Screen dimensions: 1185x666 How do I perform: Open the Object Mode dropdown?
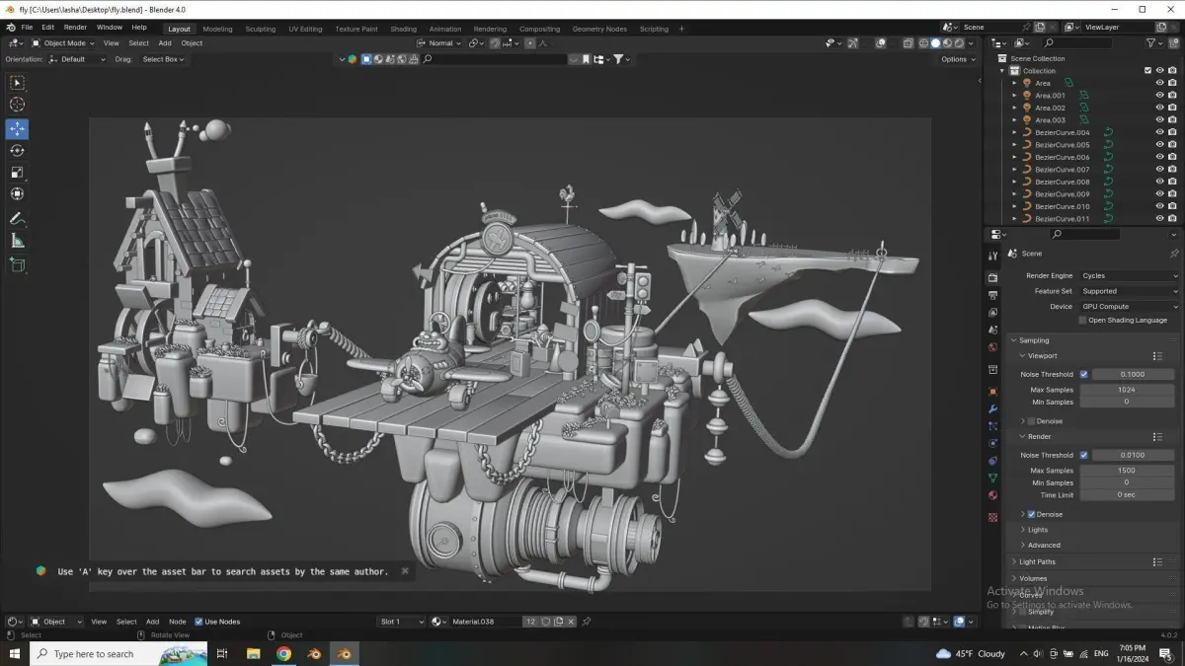click(x=63, y=43)
